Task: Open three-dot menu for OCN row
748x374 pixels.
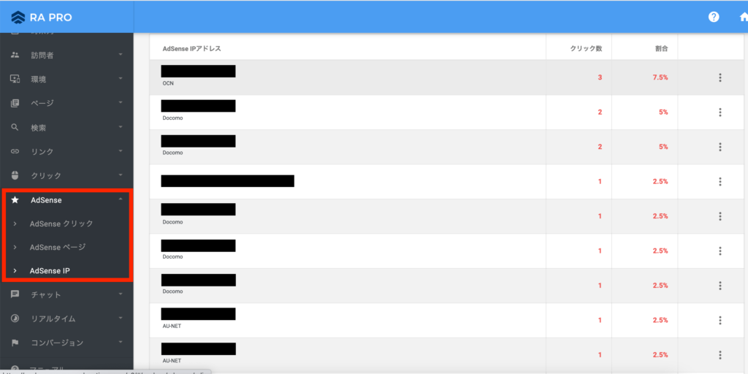Action: coord(720,77)
